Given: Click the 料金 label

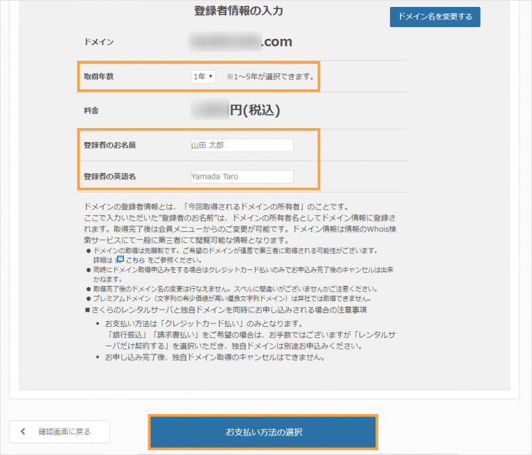Looking at the screenshot, I should [x=90, y=110].
